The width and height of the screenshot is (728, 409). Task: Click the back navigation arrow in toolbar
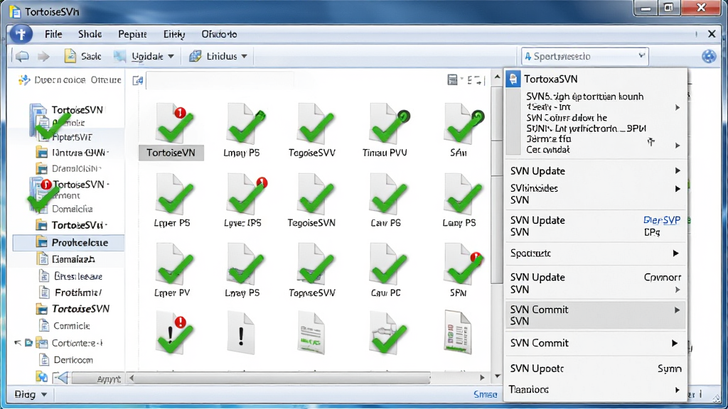pos(22,57)
